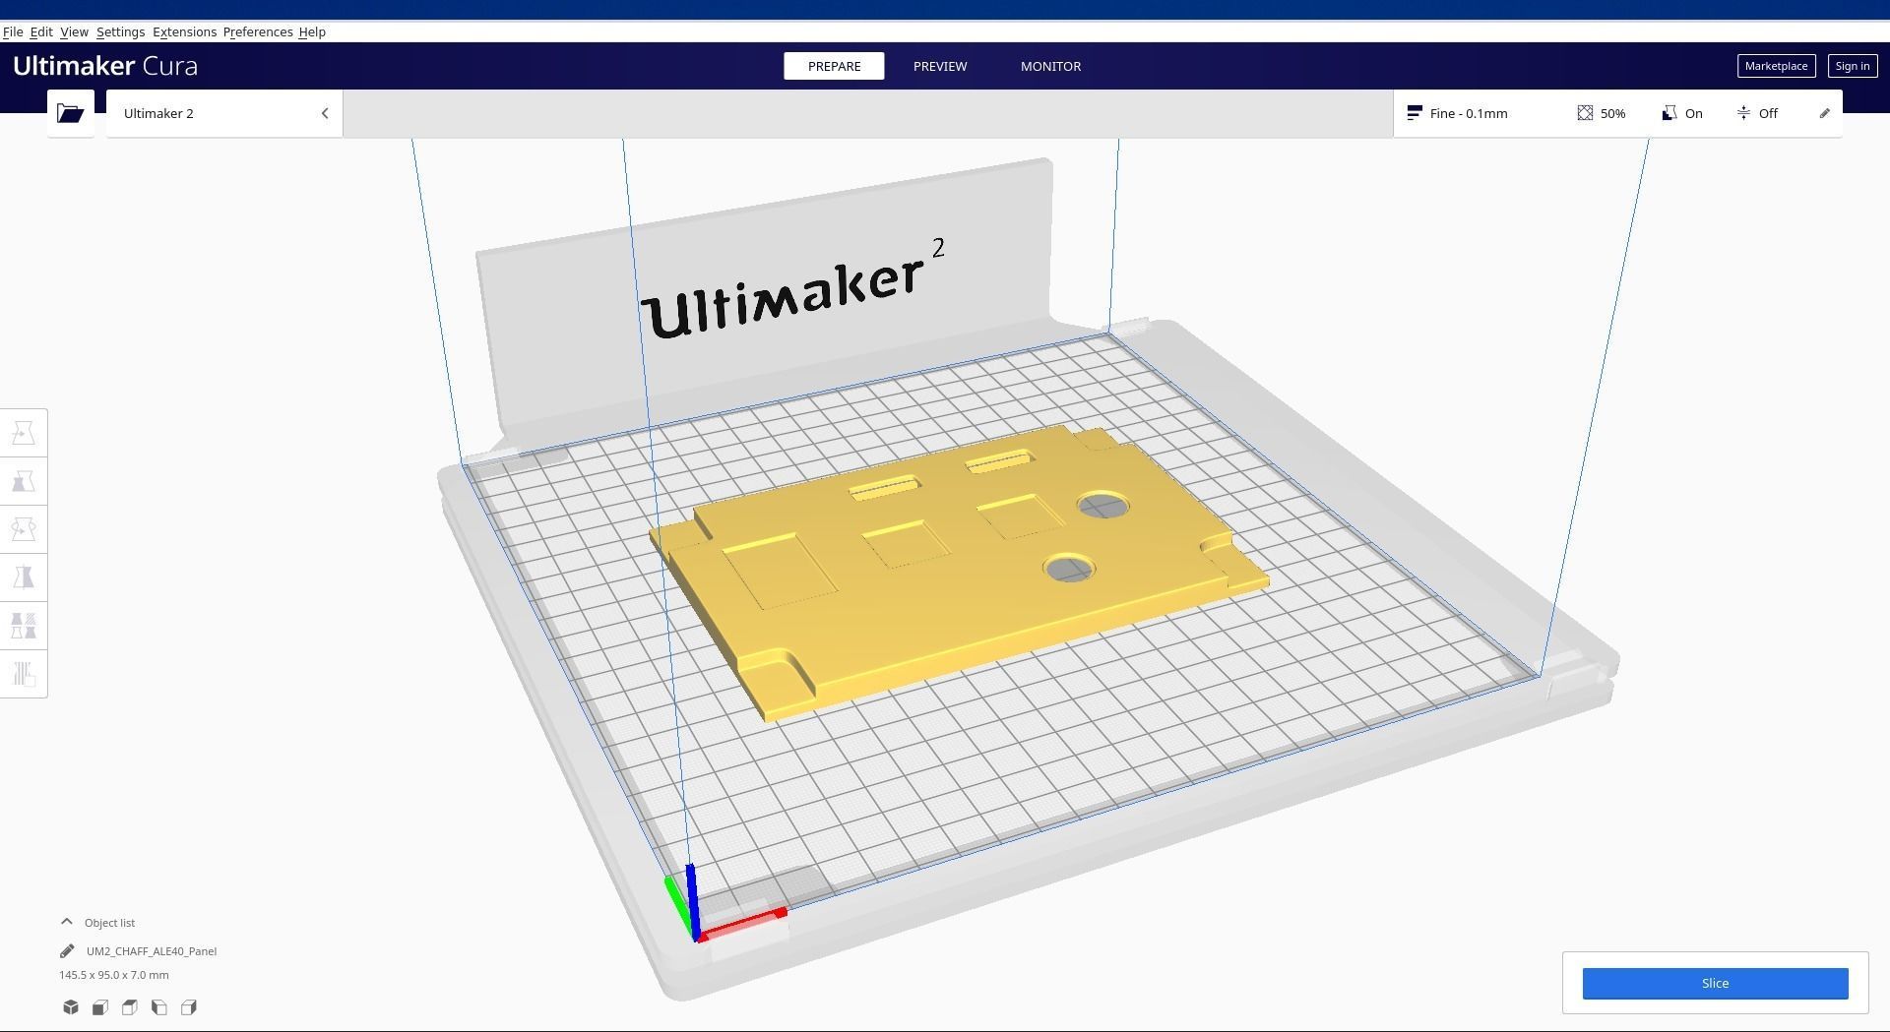The image size is (1890, 1032).
Task: Expand the Ultimaker 2 printer selector
Action: [x=224, y=113]
